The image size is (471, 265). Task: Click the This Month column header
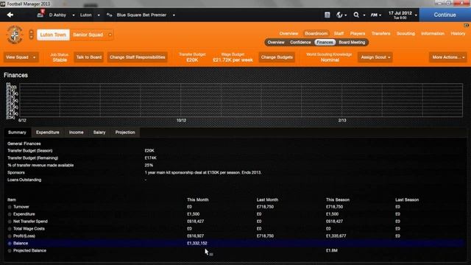[198, 199]
